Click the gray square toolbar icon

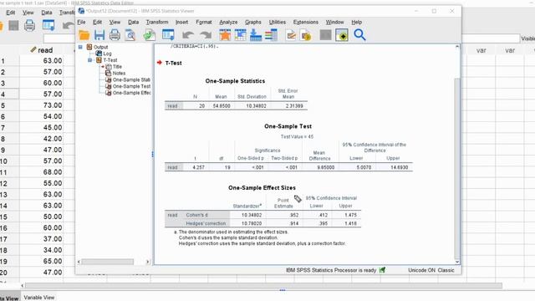click(x=325, y=35)
